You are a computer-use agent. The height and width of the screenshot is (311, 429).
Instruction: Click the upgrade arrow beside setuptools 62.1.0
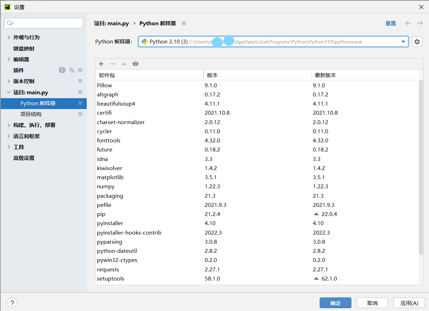(x=316, y=278)
